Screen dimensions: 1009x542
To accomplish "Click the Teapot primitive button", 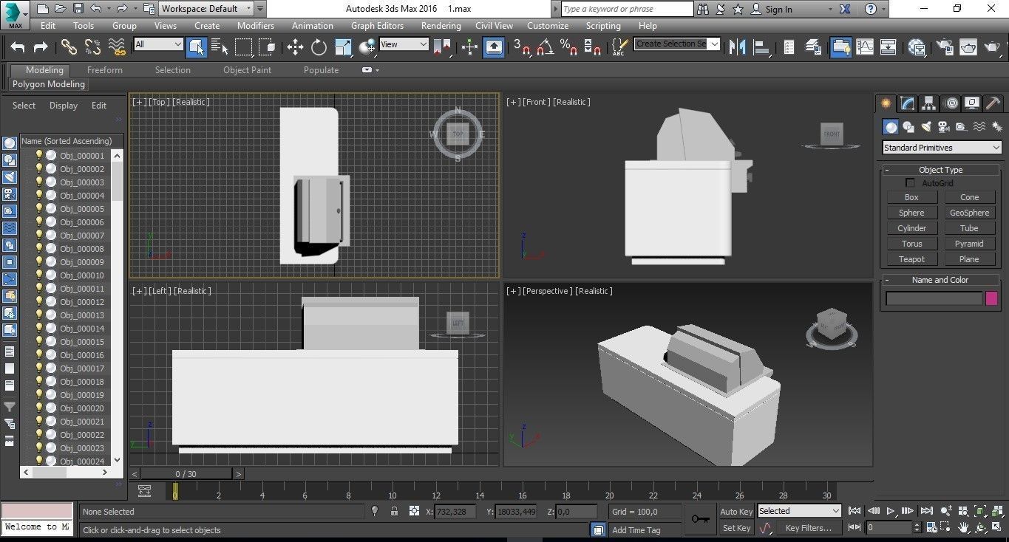I will coord(911,259).
